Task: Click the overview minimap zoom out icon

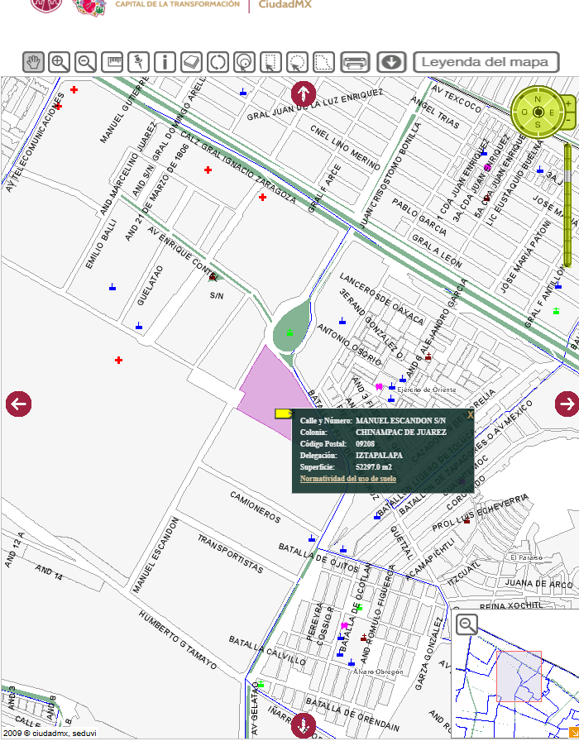Action: (x=467, y=625)
